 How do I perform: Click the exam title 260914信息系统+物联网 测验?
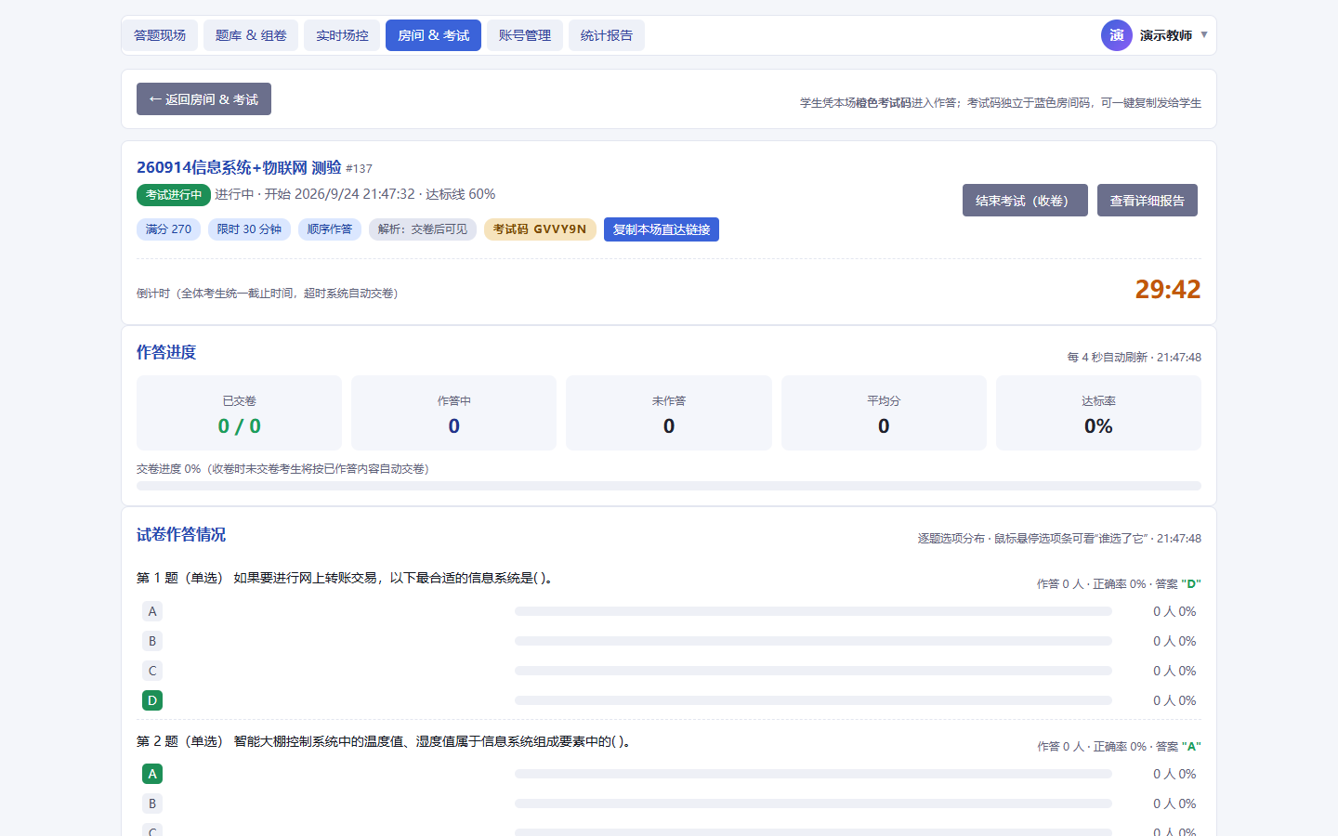click(x=239, y=167)
